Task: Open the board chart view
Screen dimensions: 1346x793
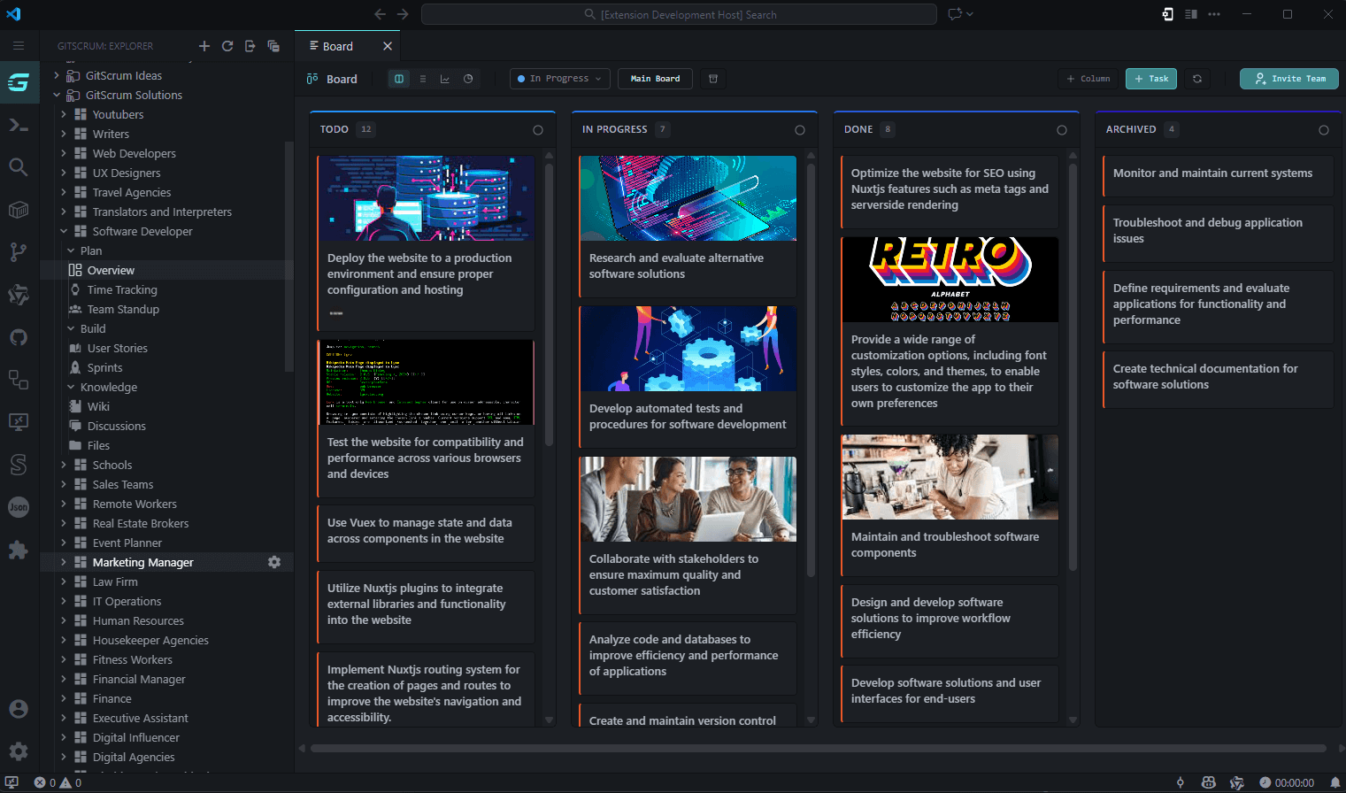Action: click(445, 78)
